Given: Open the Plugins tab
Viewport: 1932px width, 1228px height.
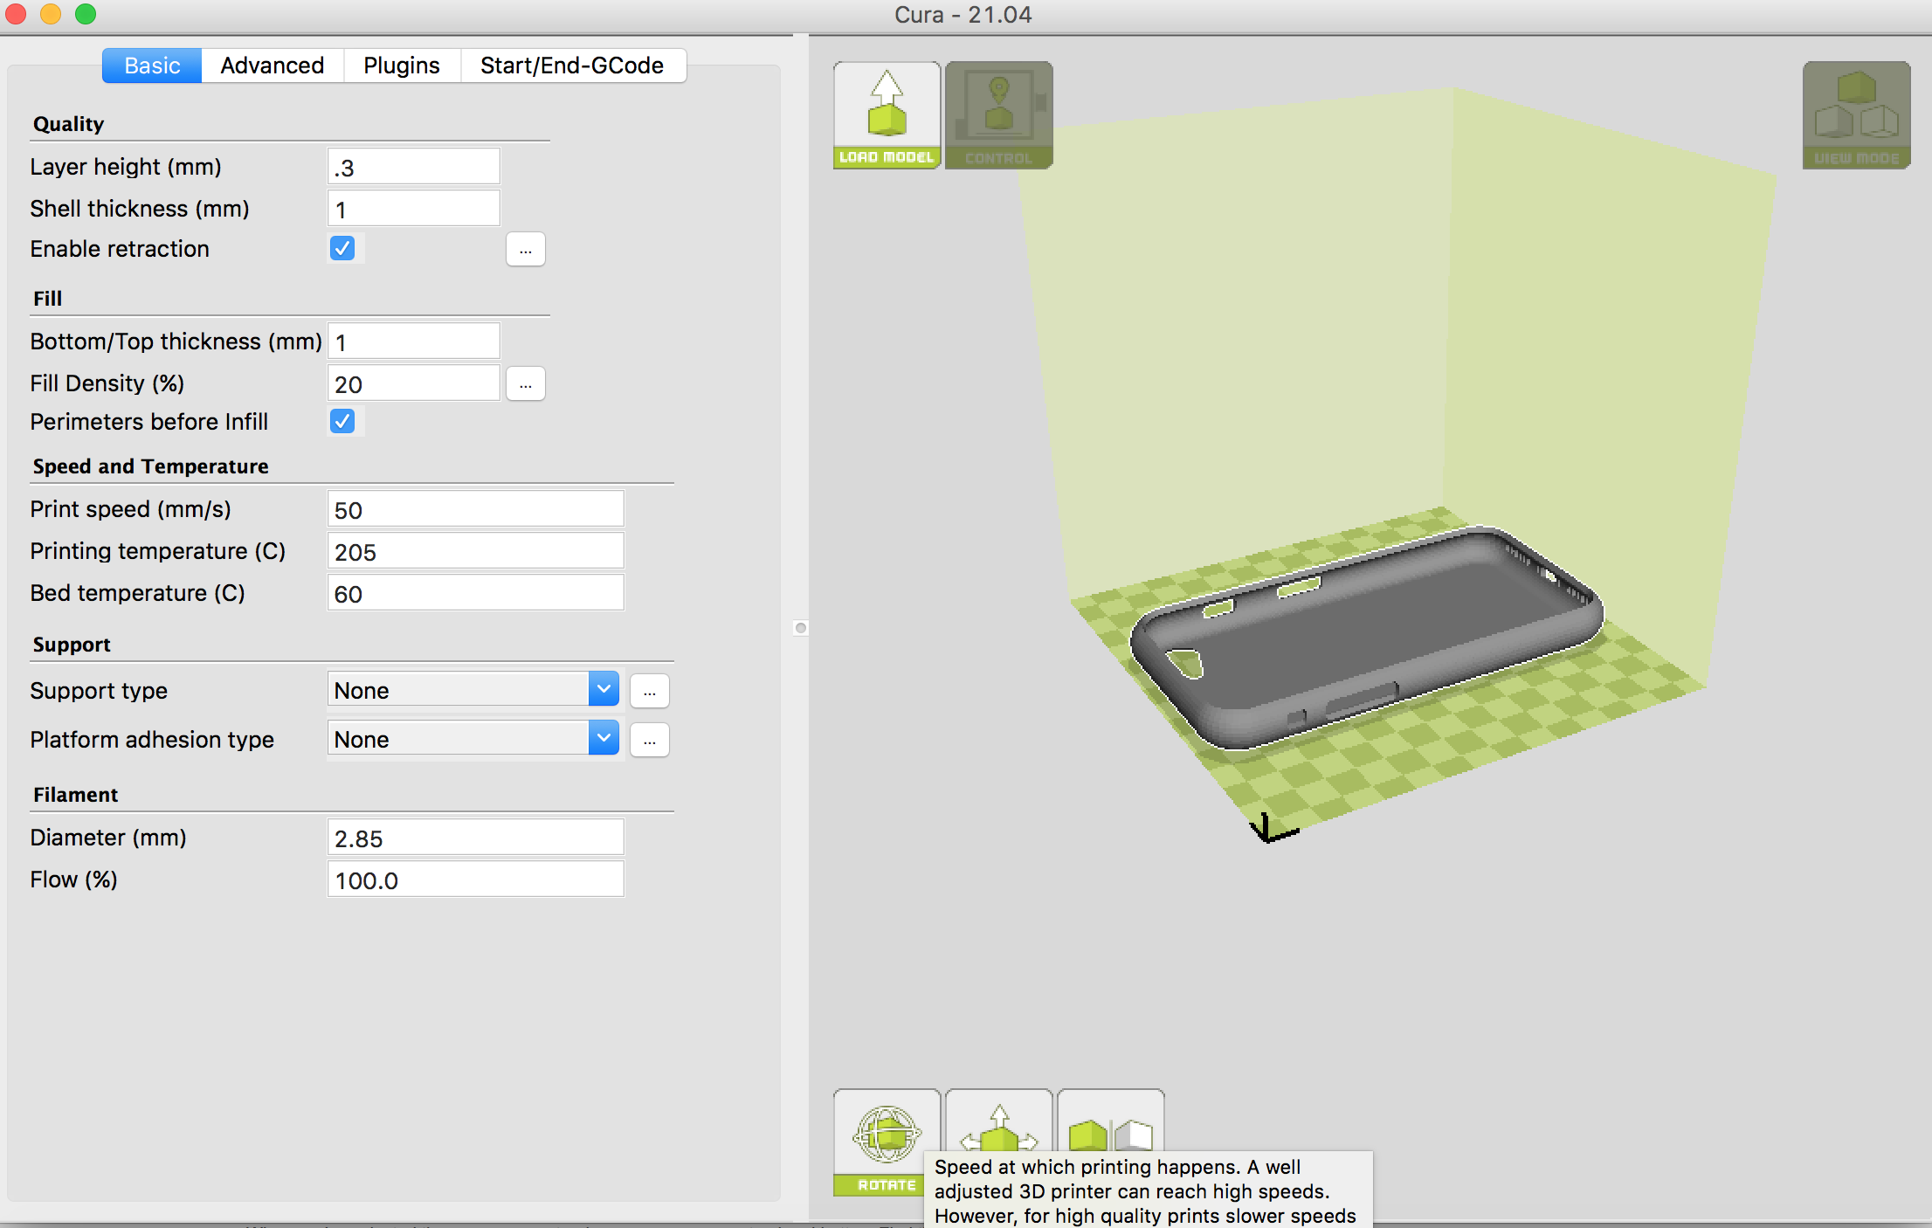Looking at the screenshot, I should pyautogui.click(x=401, y=66).
